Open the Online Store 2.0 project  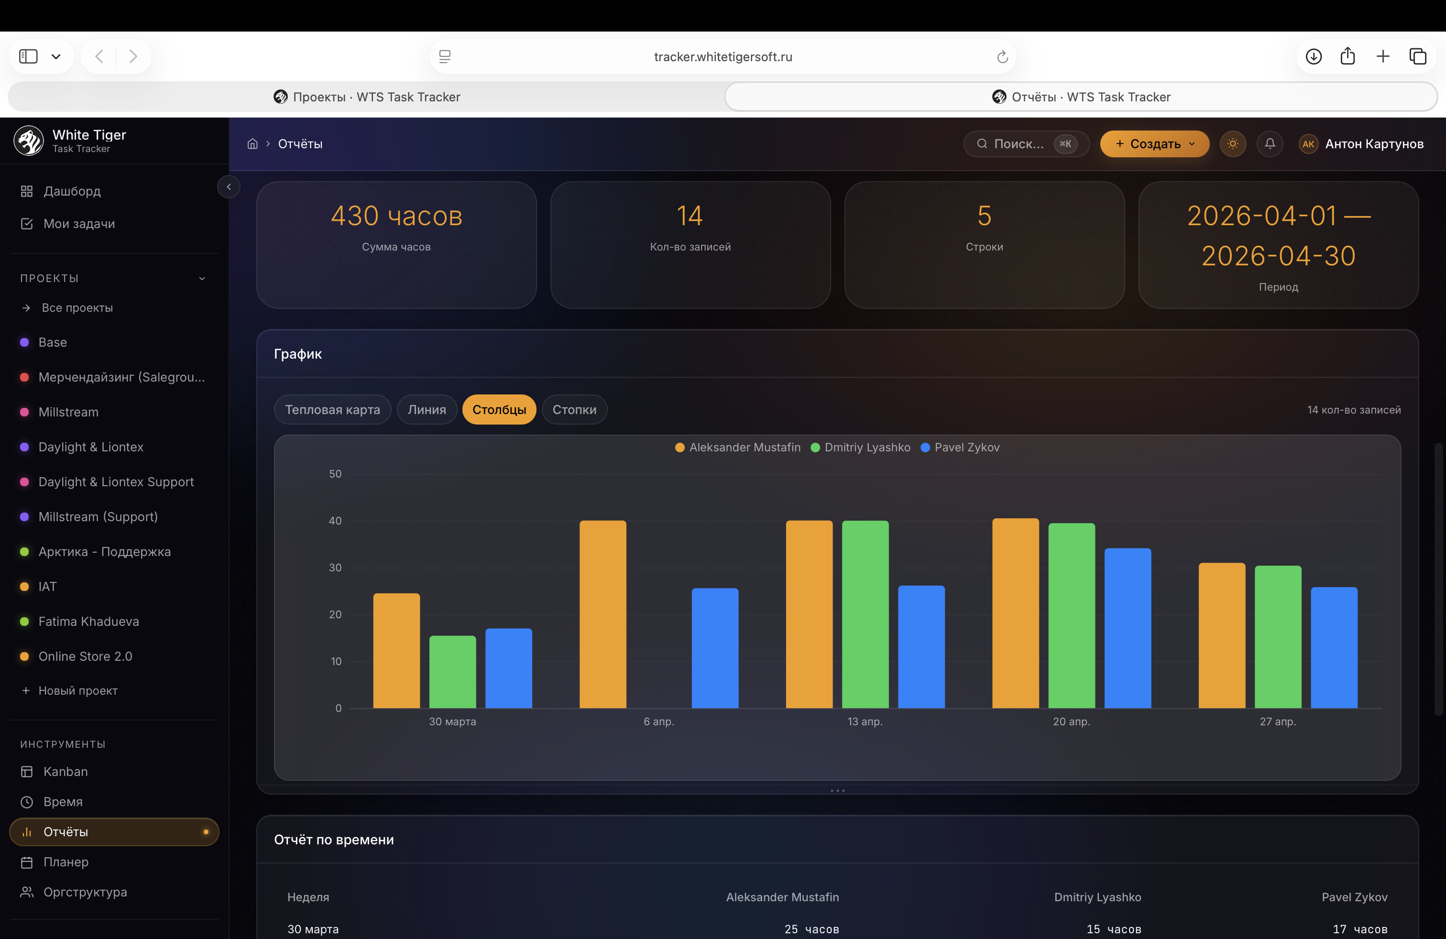85,656
